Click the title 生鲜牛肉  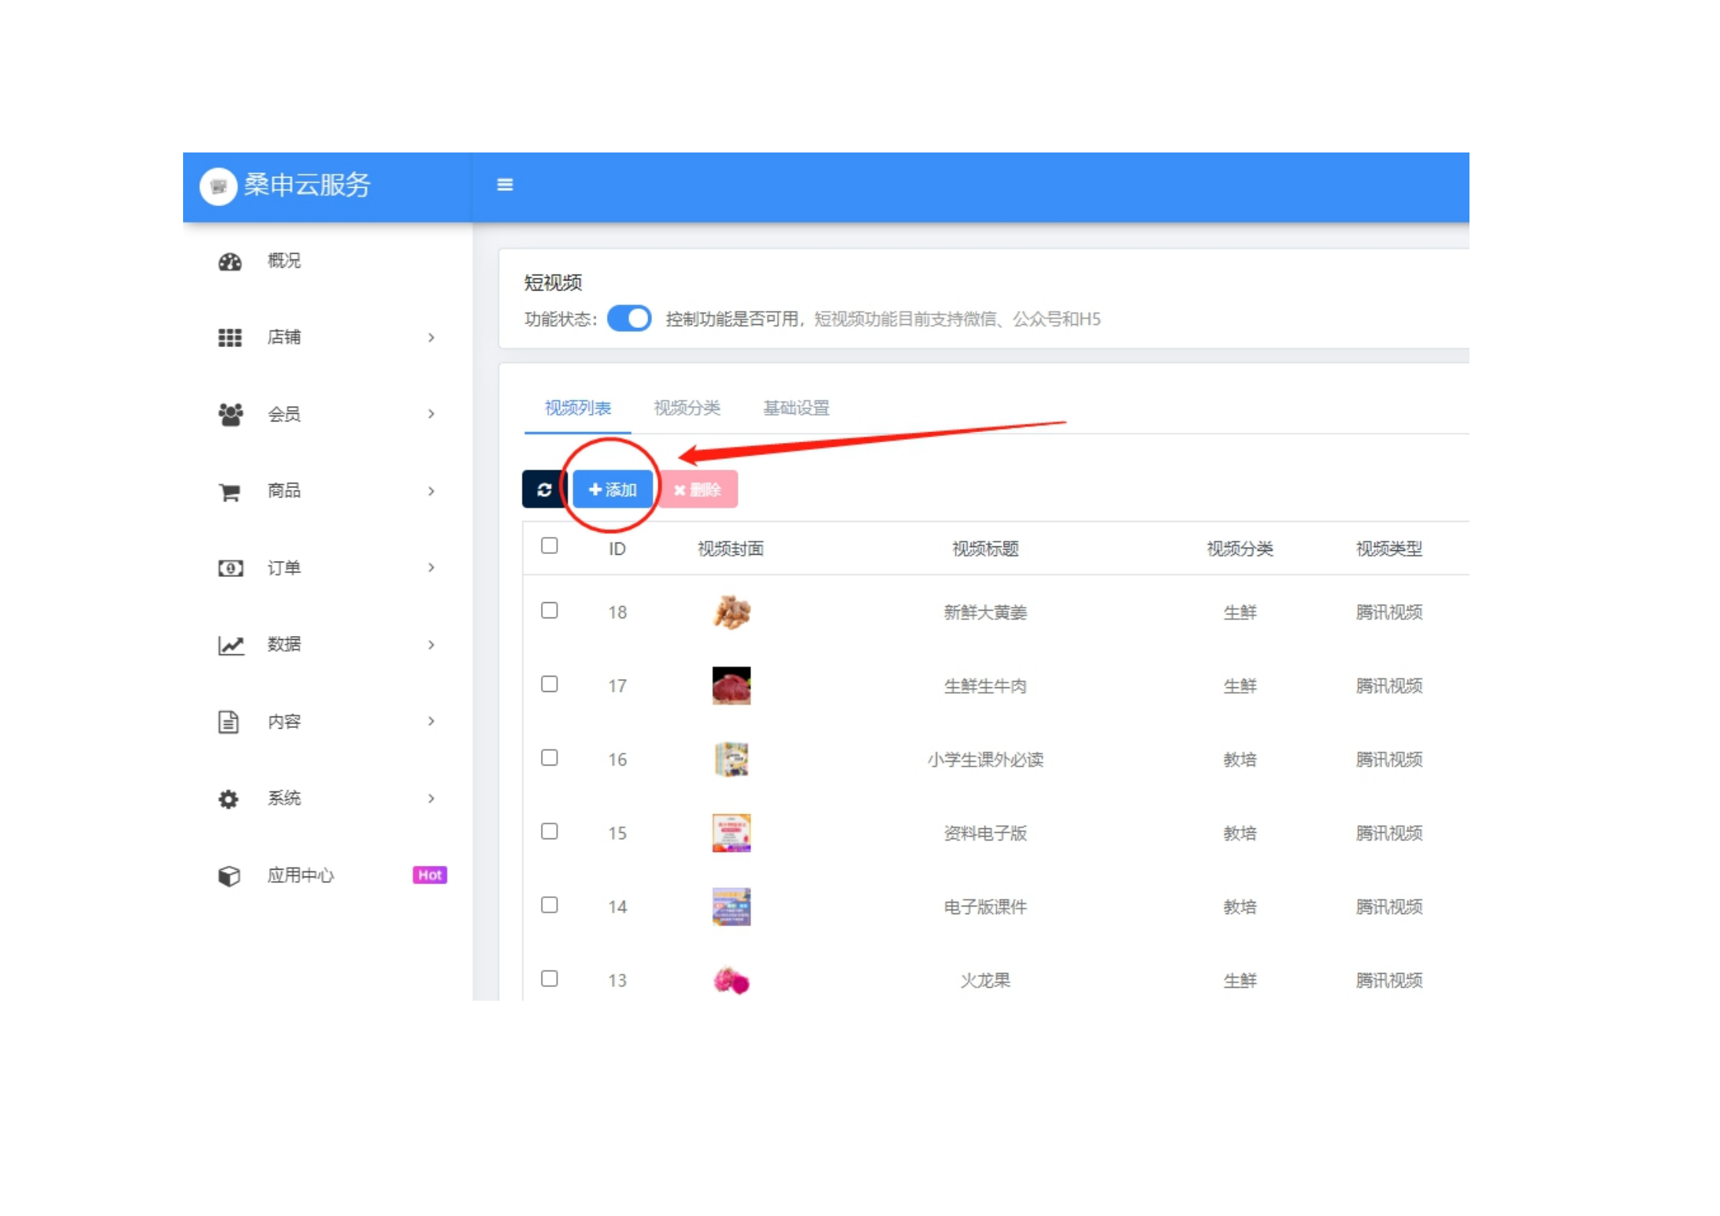point(985,686)
